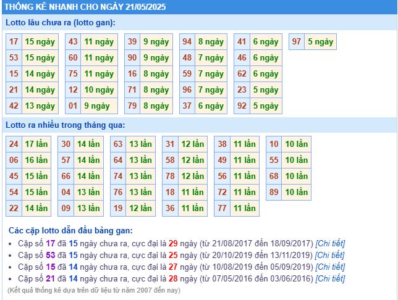
Task: Select lotto number 24 with 17 lần
Action: point(14,144)
